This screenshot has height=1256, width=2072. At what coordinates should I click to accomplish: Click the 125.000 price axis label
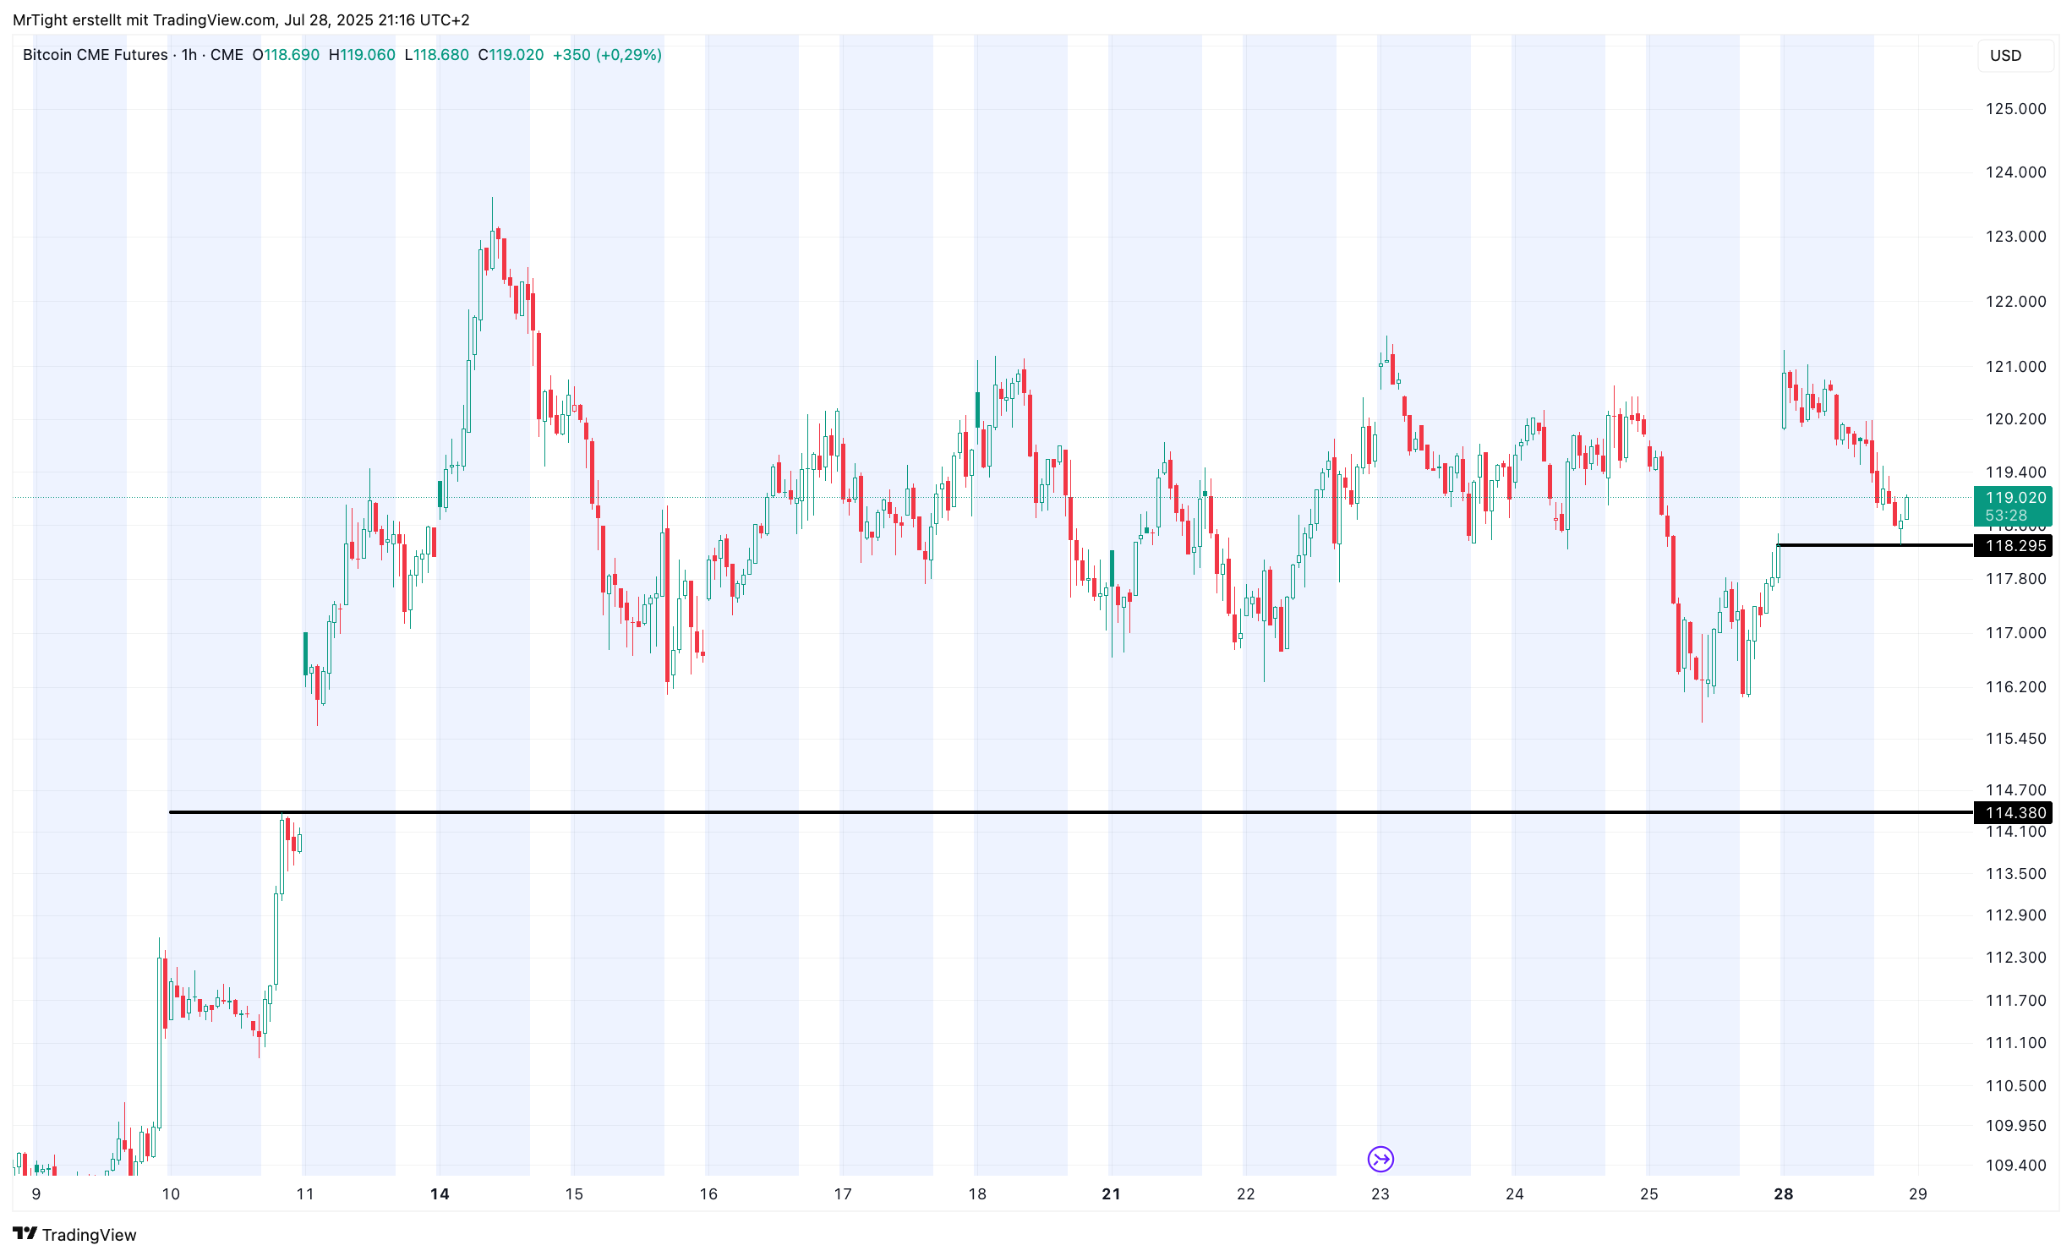pyautogui.click(x=2015, y=109)
